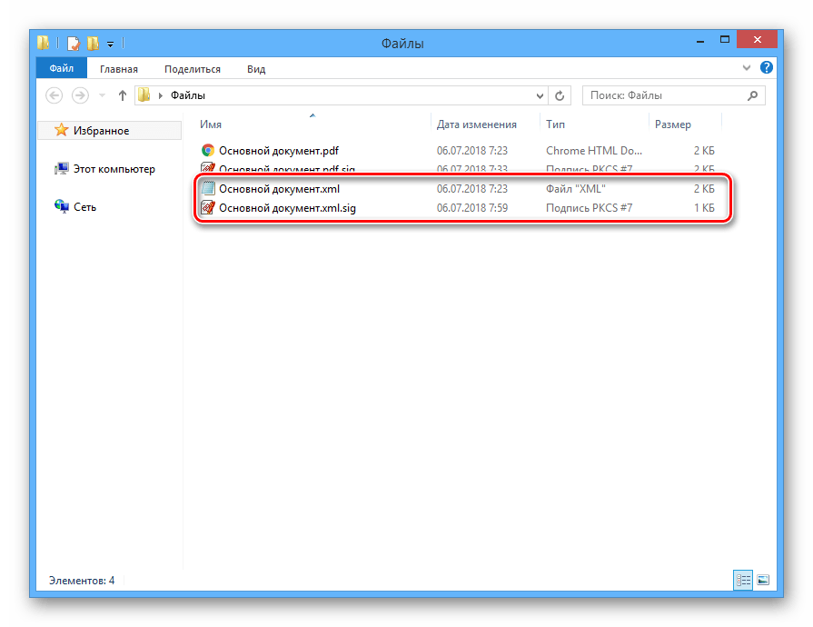
Task: Go up one folder level
Action: (x=123, y=95)
